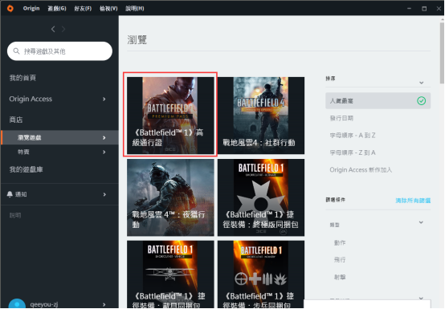This screenshot has width=445, height=309.
Task: Sort by 字母順序 - Z 到 A
Action: click(352, 152)
